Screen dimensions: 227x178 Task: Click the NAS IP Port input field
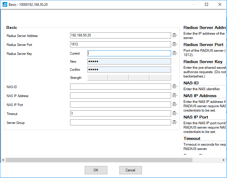[121, 104]
